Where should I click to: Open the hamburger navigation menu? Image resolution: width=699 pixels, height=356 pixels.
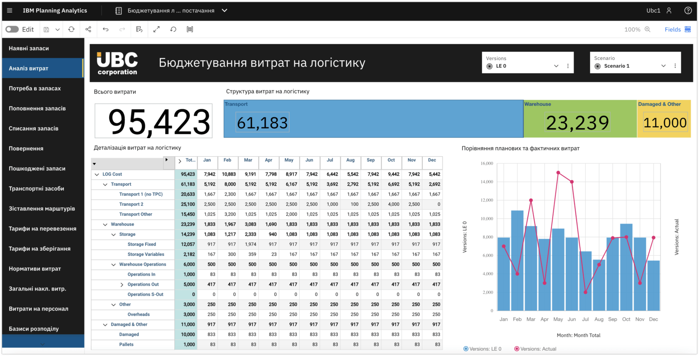tap(10, 10)
